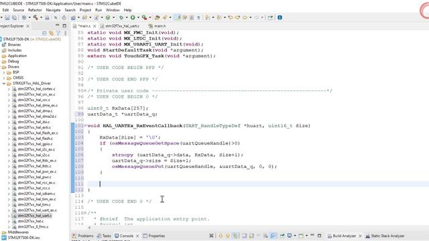Click the Filter icon in Project Explorer
The width and height of the screenshot is (429, 241).
pos(58,33)
